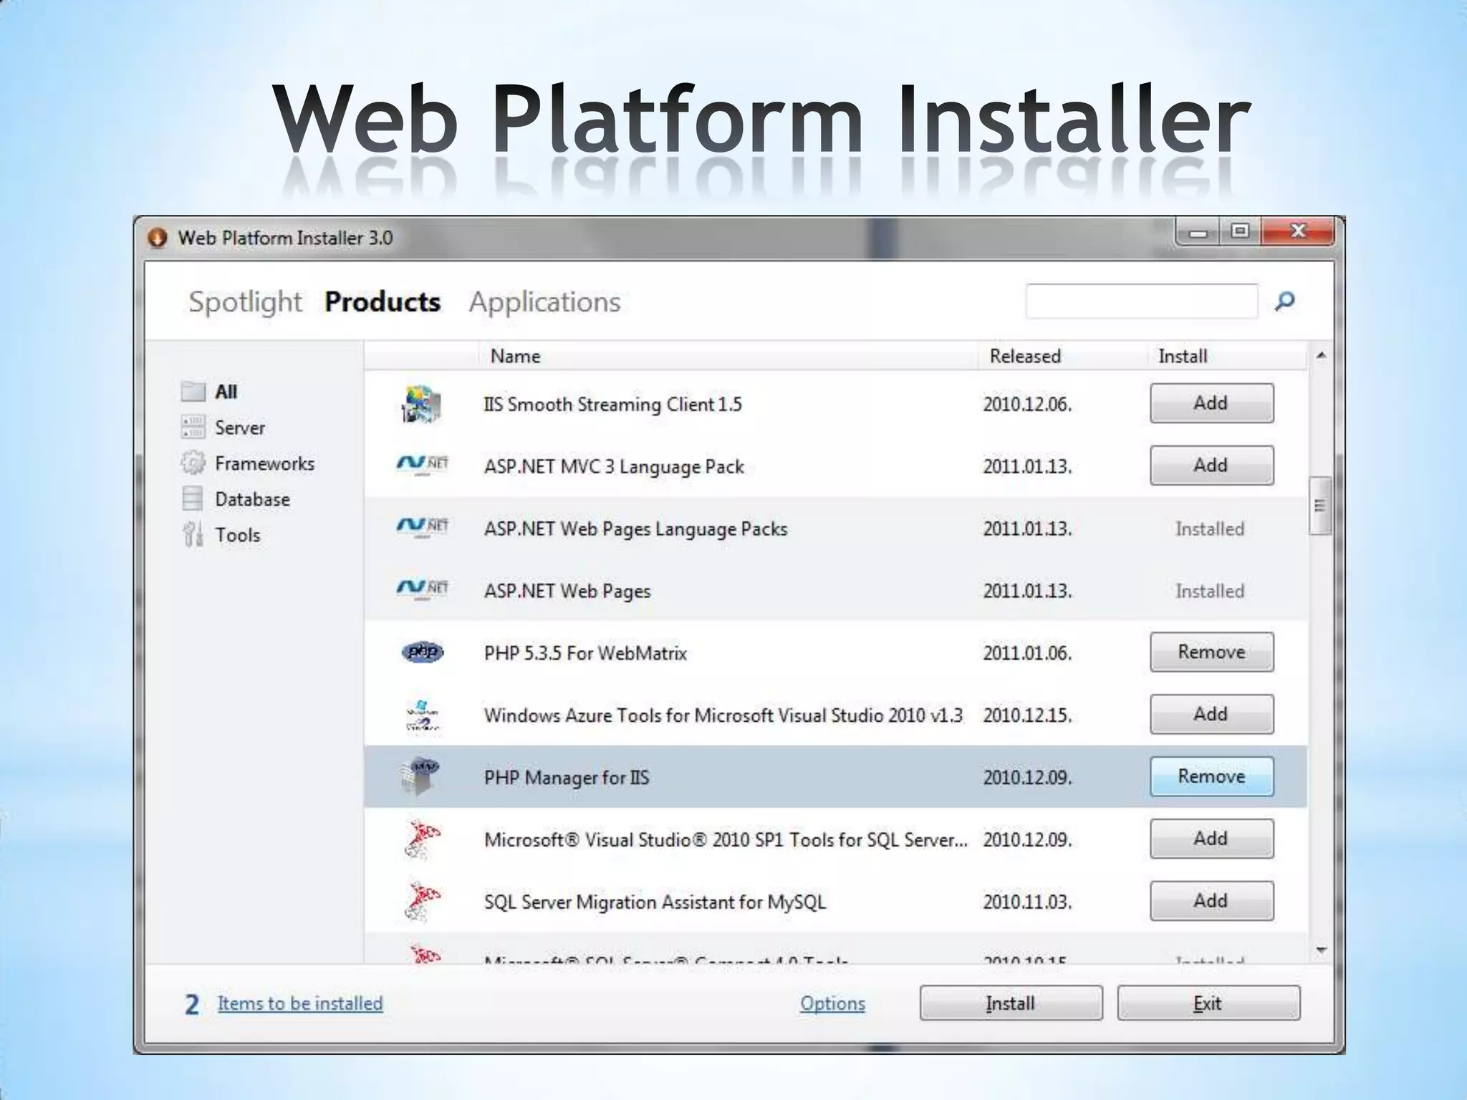Image resolution: width=1467 pixels, height=1100 pixels.
Task: Click the Visual Studio 2010 SP1 Tools icon
Action: pos(422,839)
